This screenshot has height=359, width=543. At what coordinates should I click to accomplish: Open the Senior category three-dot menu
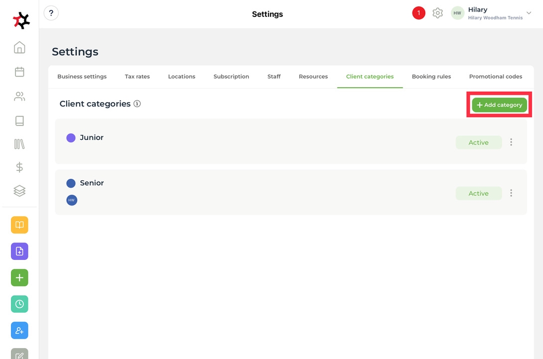point(511,193)
